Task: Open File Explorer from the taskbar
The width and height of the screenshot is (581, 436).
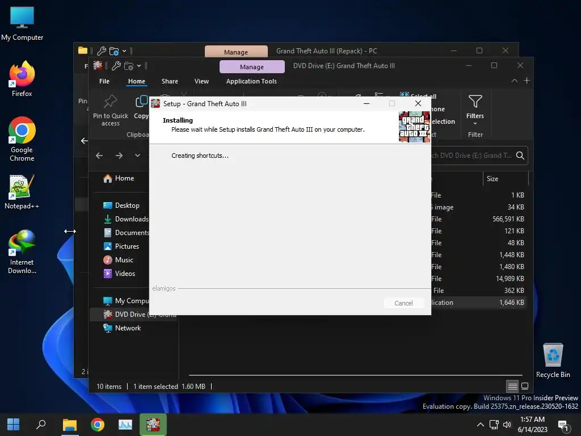Action: [69, 425]
